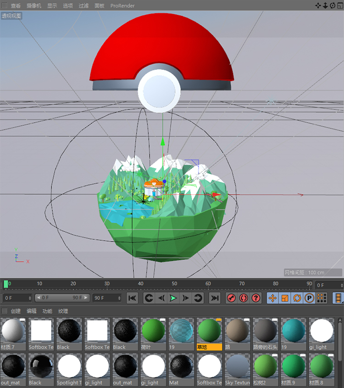This screenshot has height=388, width=344.
Task: Click the red X-axis arrow handle
Action: [216, 196]
